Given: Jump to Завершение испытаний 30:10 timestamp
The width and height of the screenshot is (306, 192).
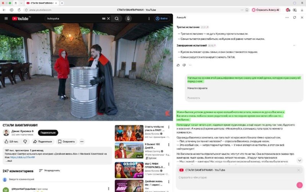Looking at the screenshot, I should (212, 46).
